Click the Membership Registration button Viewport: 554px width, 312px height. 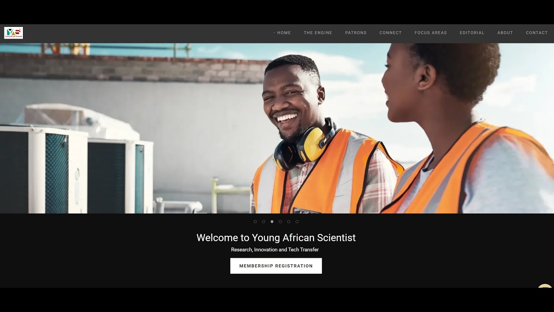(276, 266)
